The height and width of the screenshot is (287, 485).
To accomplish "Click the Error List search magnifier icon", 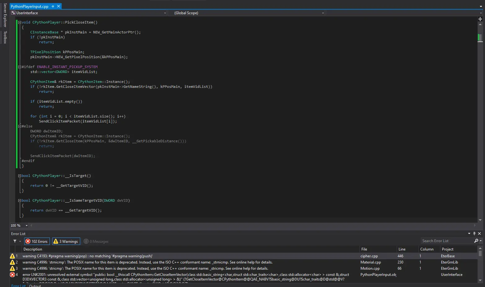I will (x=476, y=241).
